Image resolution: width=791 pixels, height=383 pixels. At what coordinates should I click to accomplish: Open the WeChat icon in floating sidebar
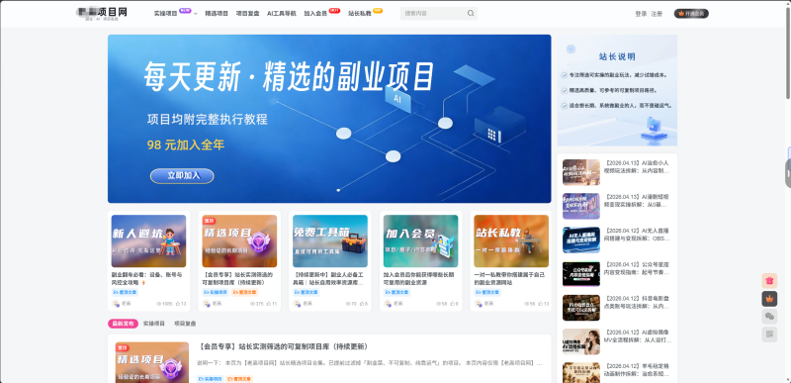769,317
